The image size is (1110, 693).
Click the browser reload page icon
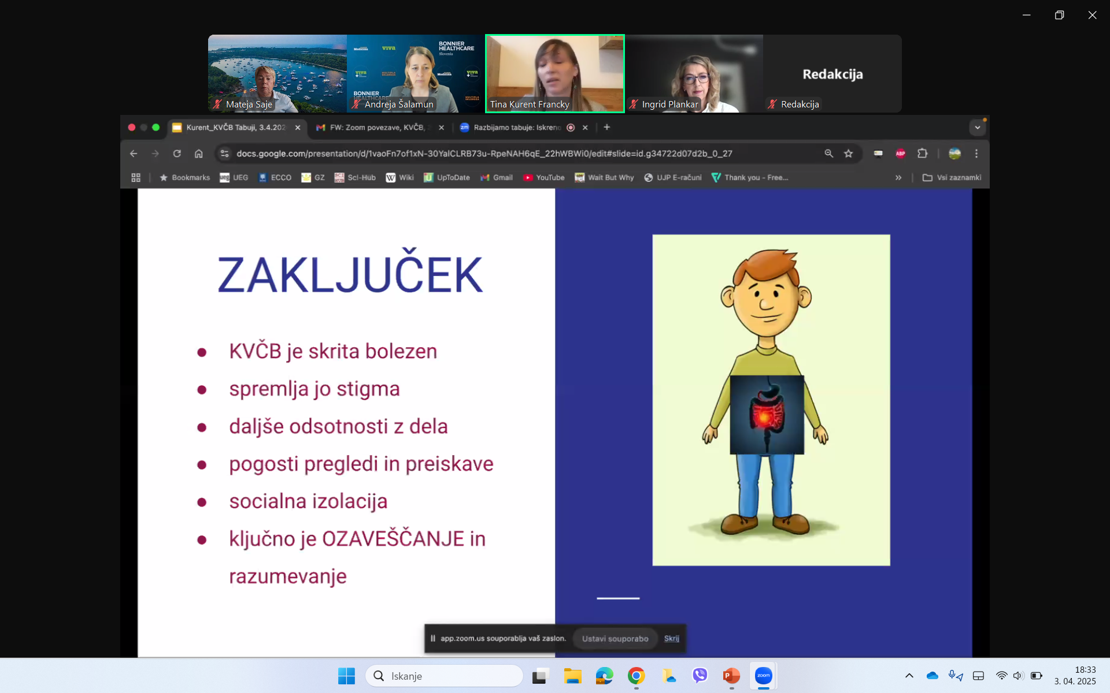point(177,154)
